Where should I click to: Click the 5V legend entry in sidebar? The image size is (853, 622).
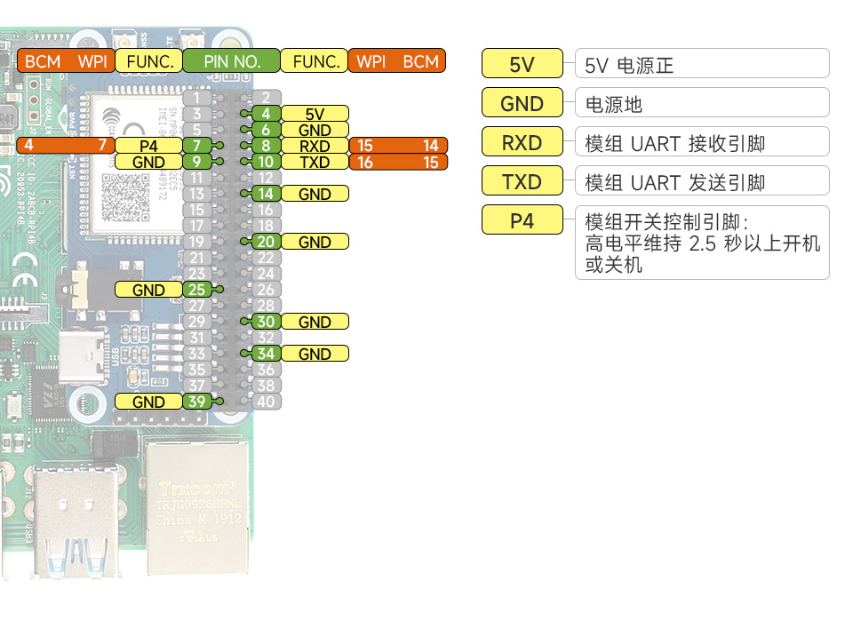[522, 63]
